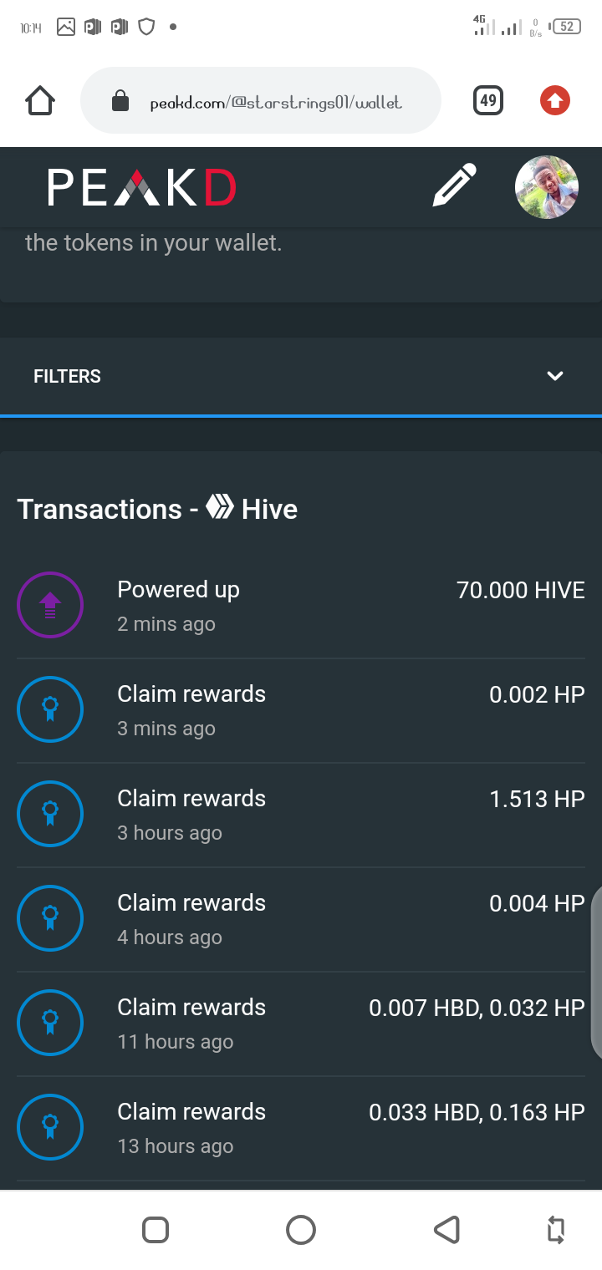Image resolution: width=602 pixels, height=1270 pixels.
Task: Tap the address bar with peakd.com URL
Action: pos(260,101)
